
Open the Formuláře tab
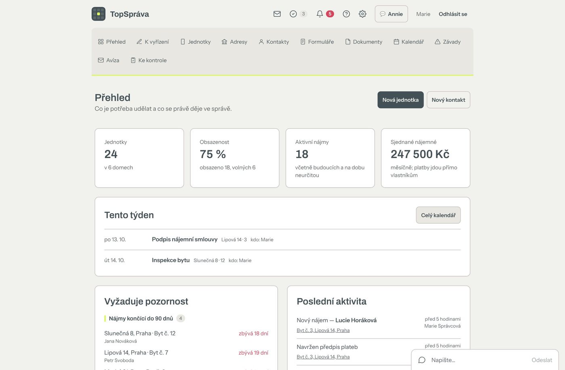pos(317,42)
